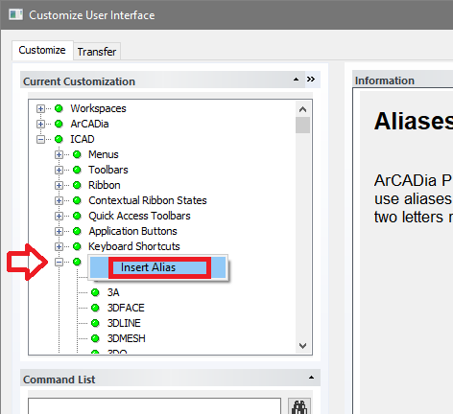
Task: Select the 3DLINE alias entry
Action: (x=124, y=323)
